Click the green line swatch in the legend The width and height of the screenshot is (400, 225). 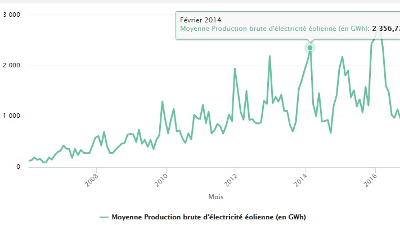104,217
